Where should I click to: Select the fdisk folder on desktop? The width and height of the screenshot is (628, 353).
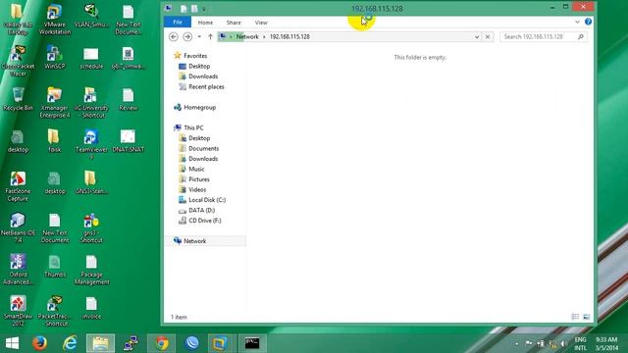(x=55, y=141)
